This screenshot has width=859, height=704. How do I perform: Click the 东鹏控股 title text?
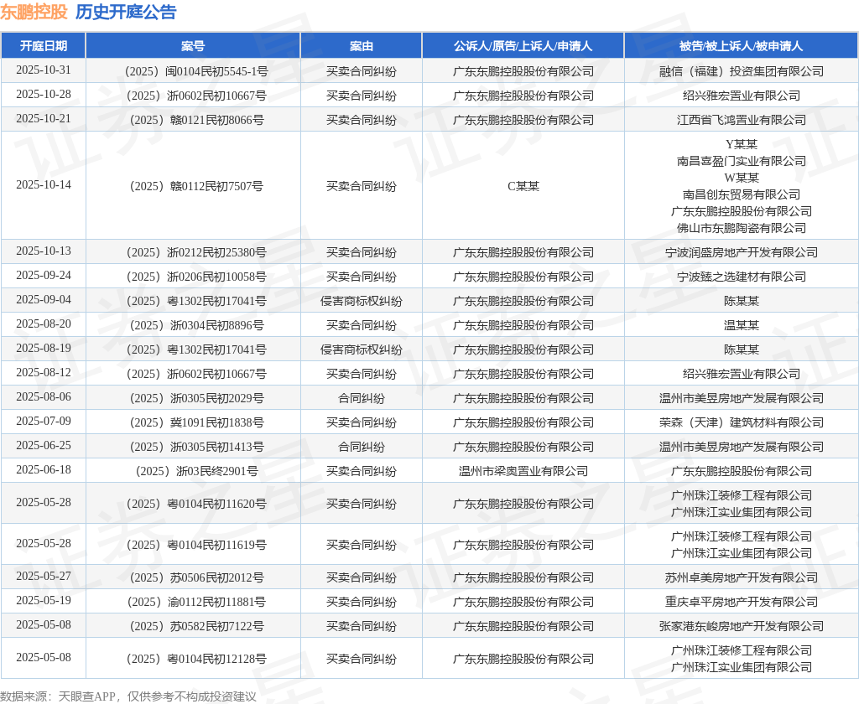[x=34, y=12]
